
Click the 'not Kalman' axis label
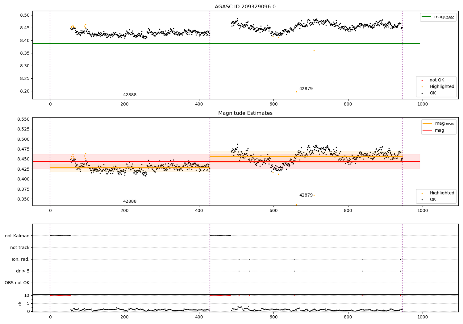(17, 236)
